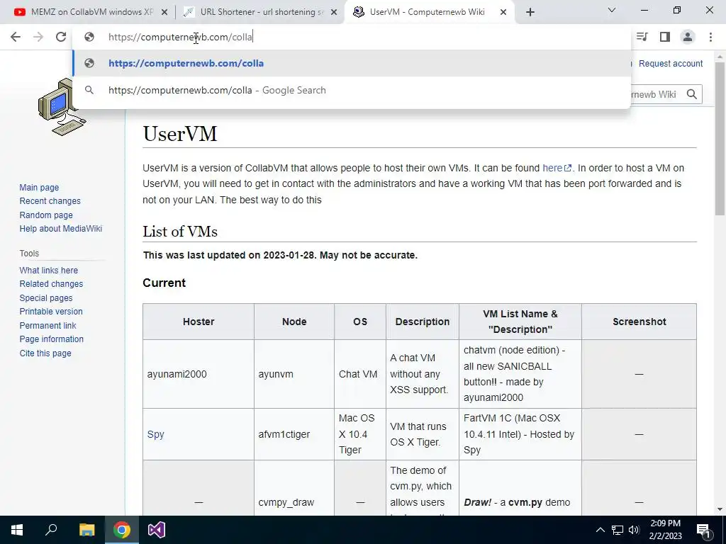Click the Node column header
The image size is (726, 544).
click(x=294, y=322)
